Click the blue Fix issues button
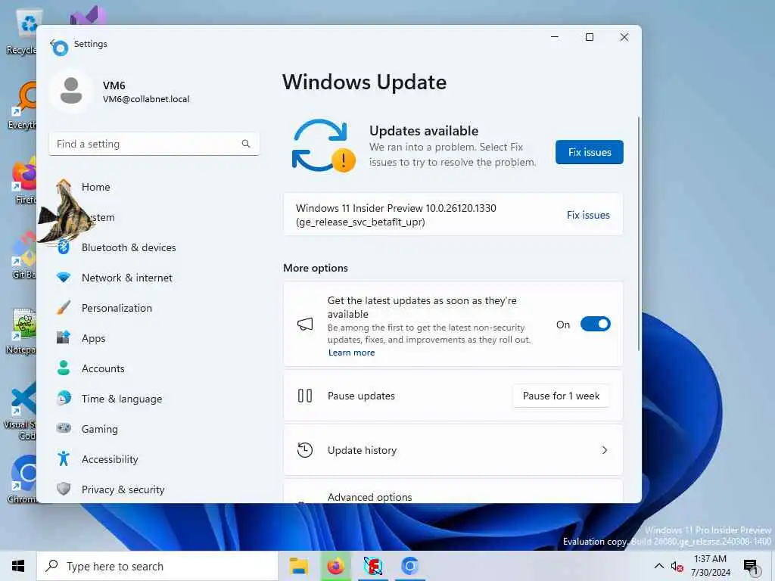The image size is (775, 581). click(x=589, y=152)
